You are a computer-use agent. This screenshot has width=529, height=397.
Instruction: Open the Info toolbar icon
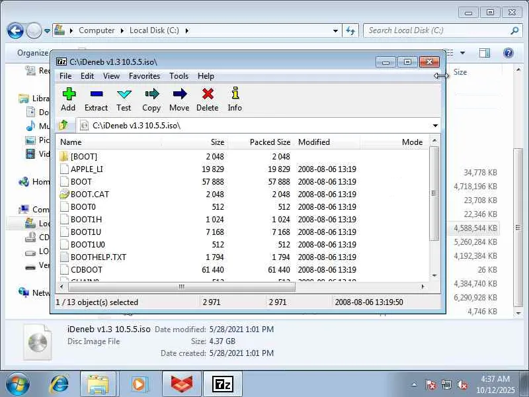pyautogui.click(x=235, y=93)
